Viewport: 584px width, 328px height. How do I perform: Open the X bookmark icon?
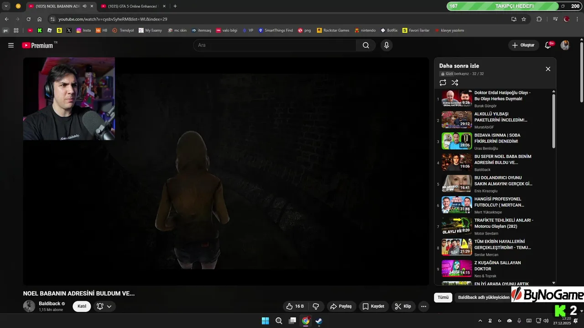coord(69,31)
